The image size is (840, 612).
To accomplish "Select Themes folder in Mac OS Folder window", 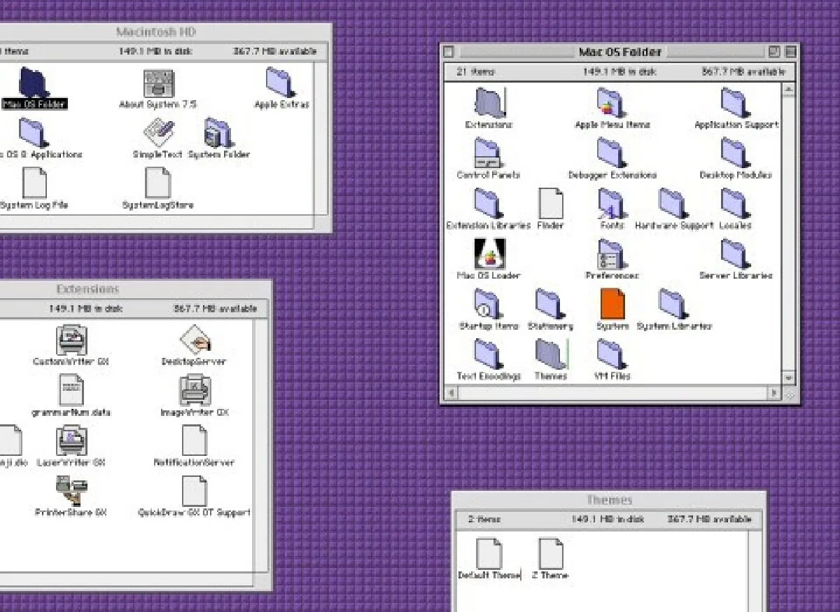I will pyautogui.click(x=550, y=354).
